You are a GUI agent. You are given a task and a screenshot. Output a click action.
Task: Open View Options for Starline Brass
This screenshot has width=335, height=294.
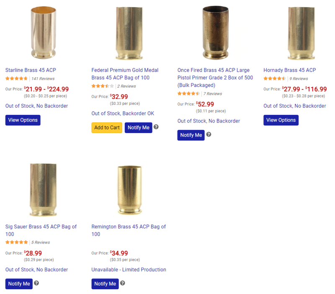pyautogui.click(x=23, y=120)
